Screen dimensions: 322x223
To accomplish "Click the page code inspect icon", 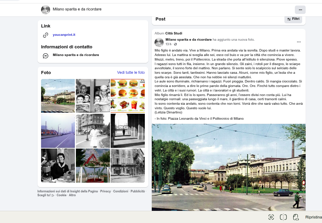I will coord(296,217).
